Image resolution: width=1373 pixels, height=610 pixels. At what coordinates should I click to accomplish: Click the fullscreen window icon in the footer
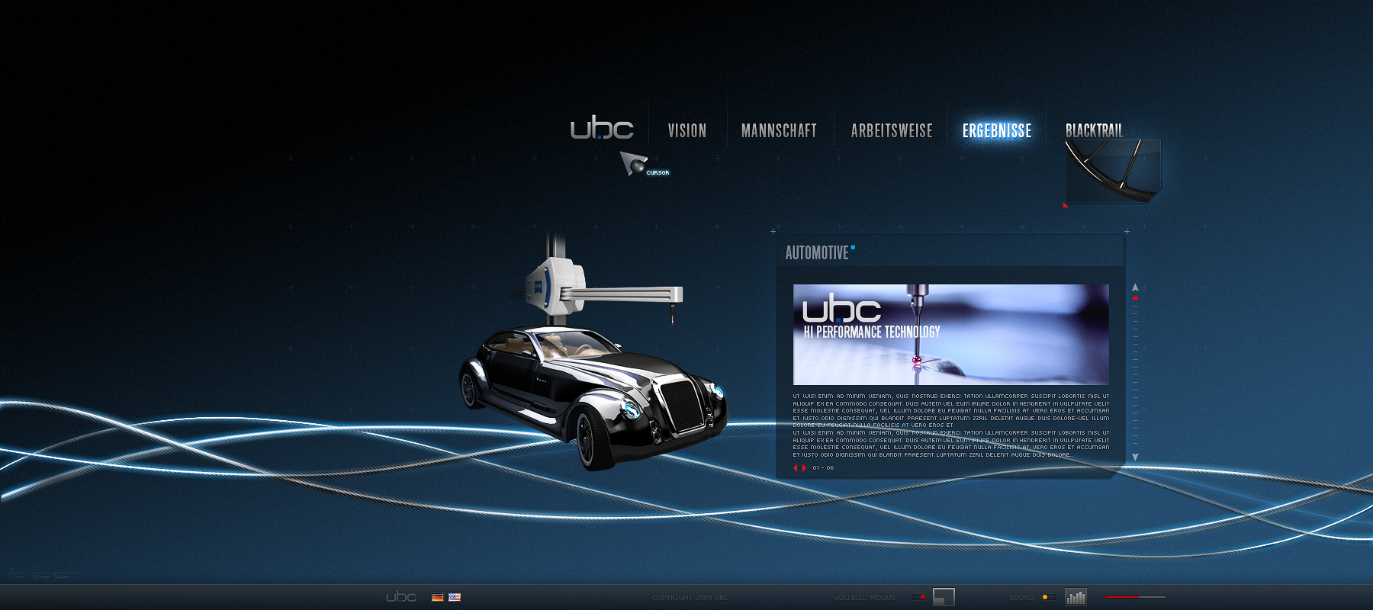tap(944, 597)
